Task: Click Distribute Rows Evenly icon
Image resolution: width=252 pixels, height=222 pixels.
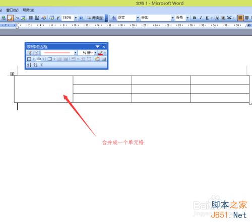Action: tap(83, 59)
